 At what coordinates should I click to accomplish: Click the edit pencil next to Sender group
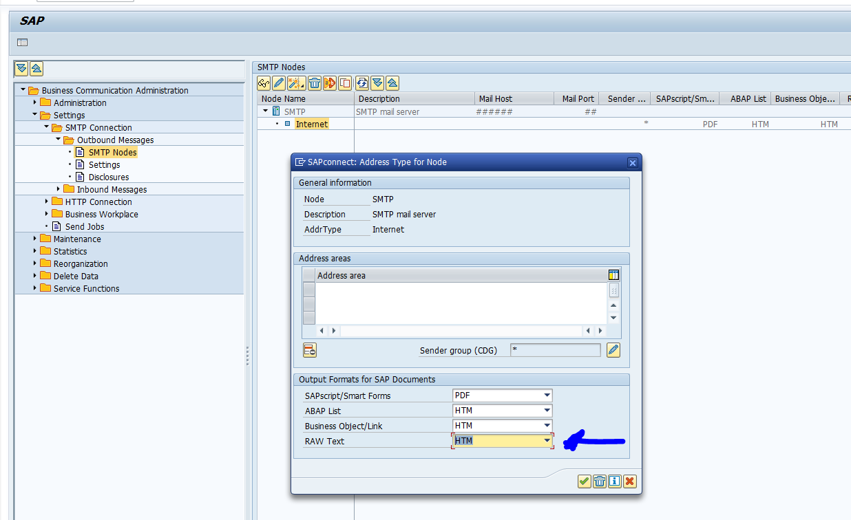pos(613,350)
